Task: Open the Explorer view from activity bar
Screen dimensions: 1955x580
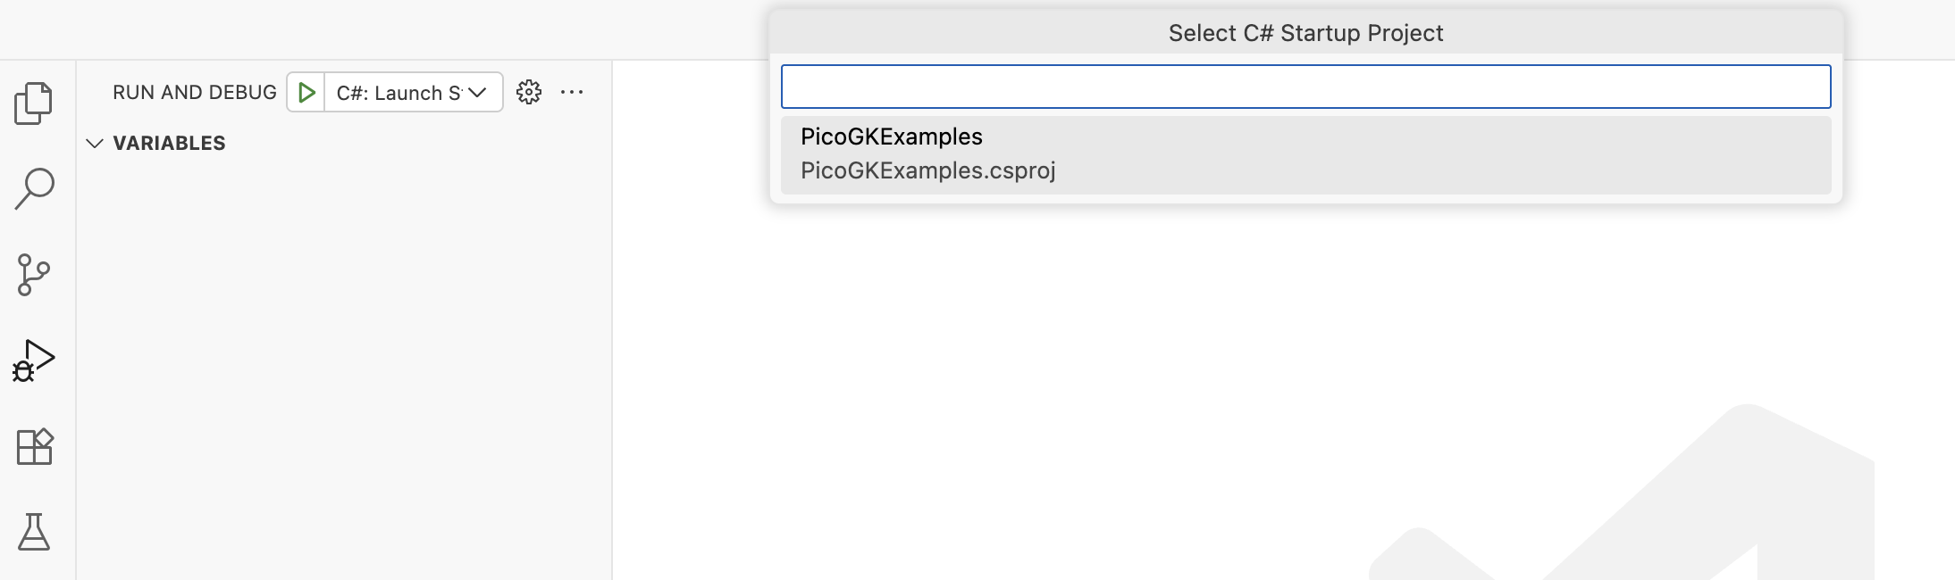Action: point(34,103)
